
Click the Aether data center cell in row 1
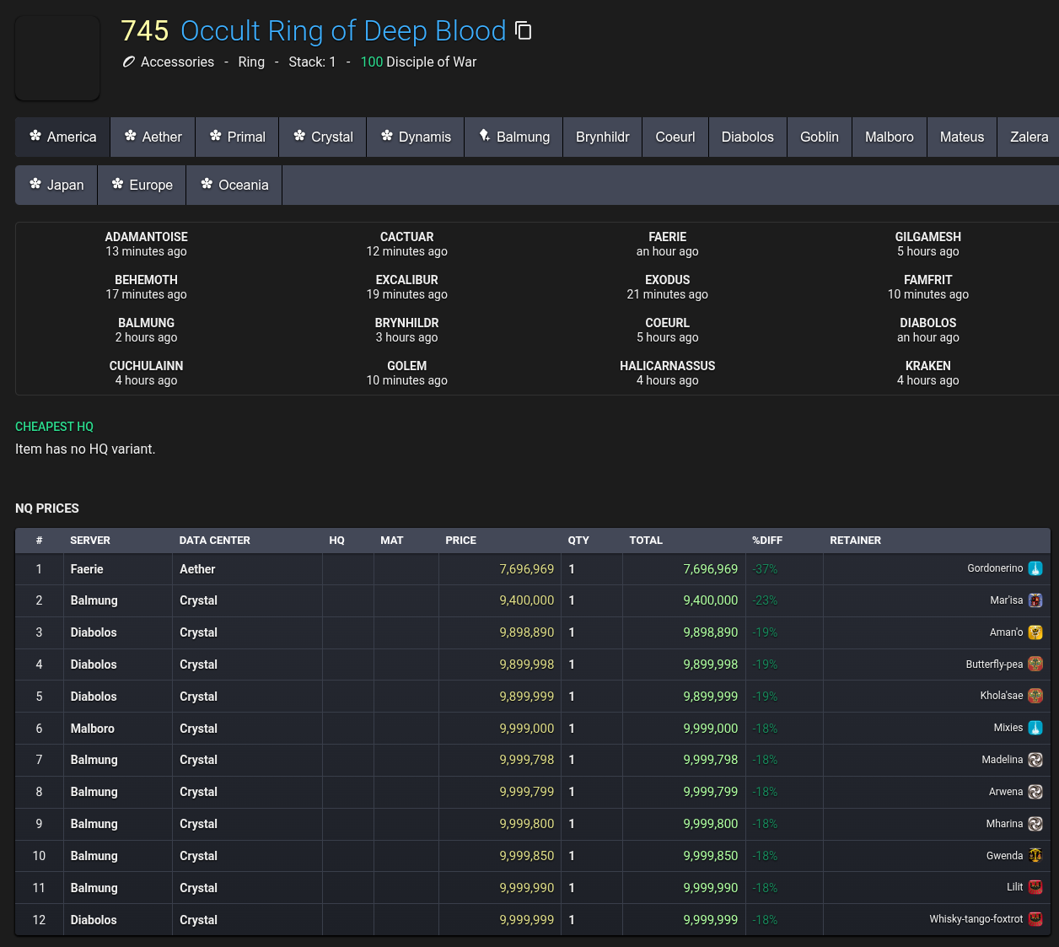pos(247,569)
